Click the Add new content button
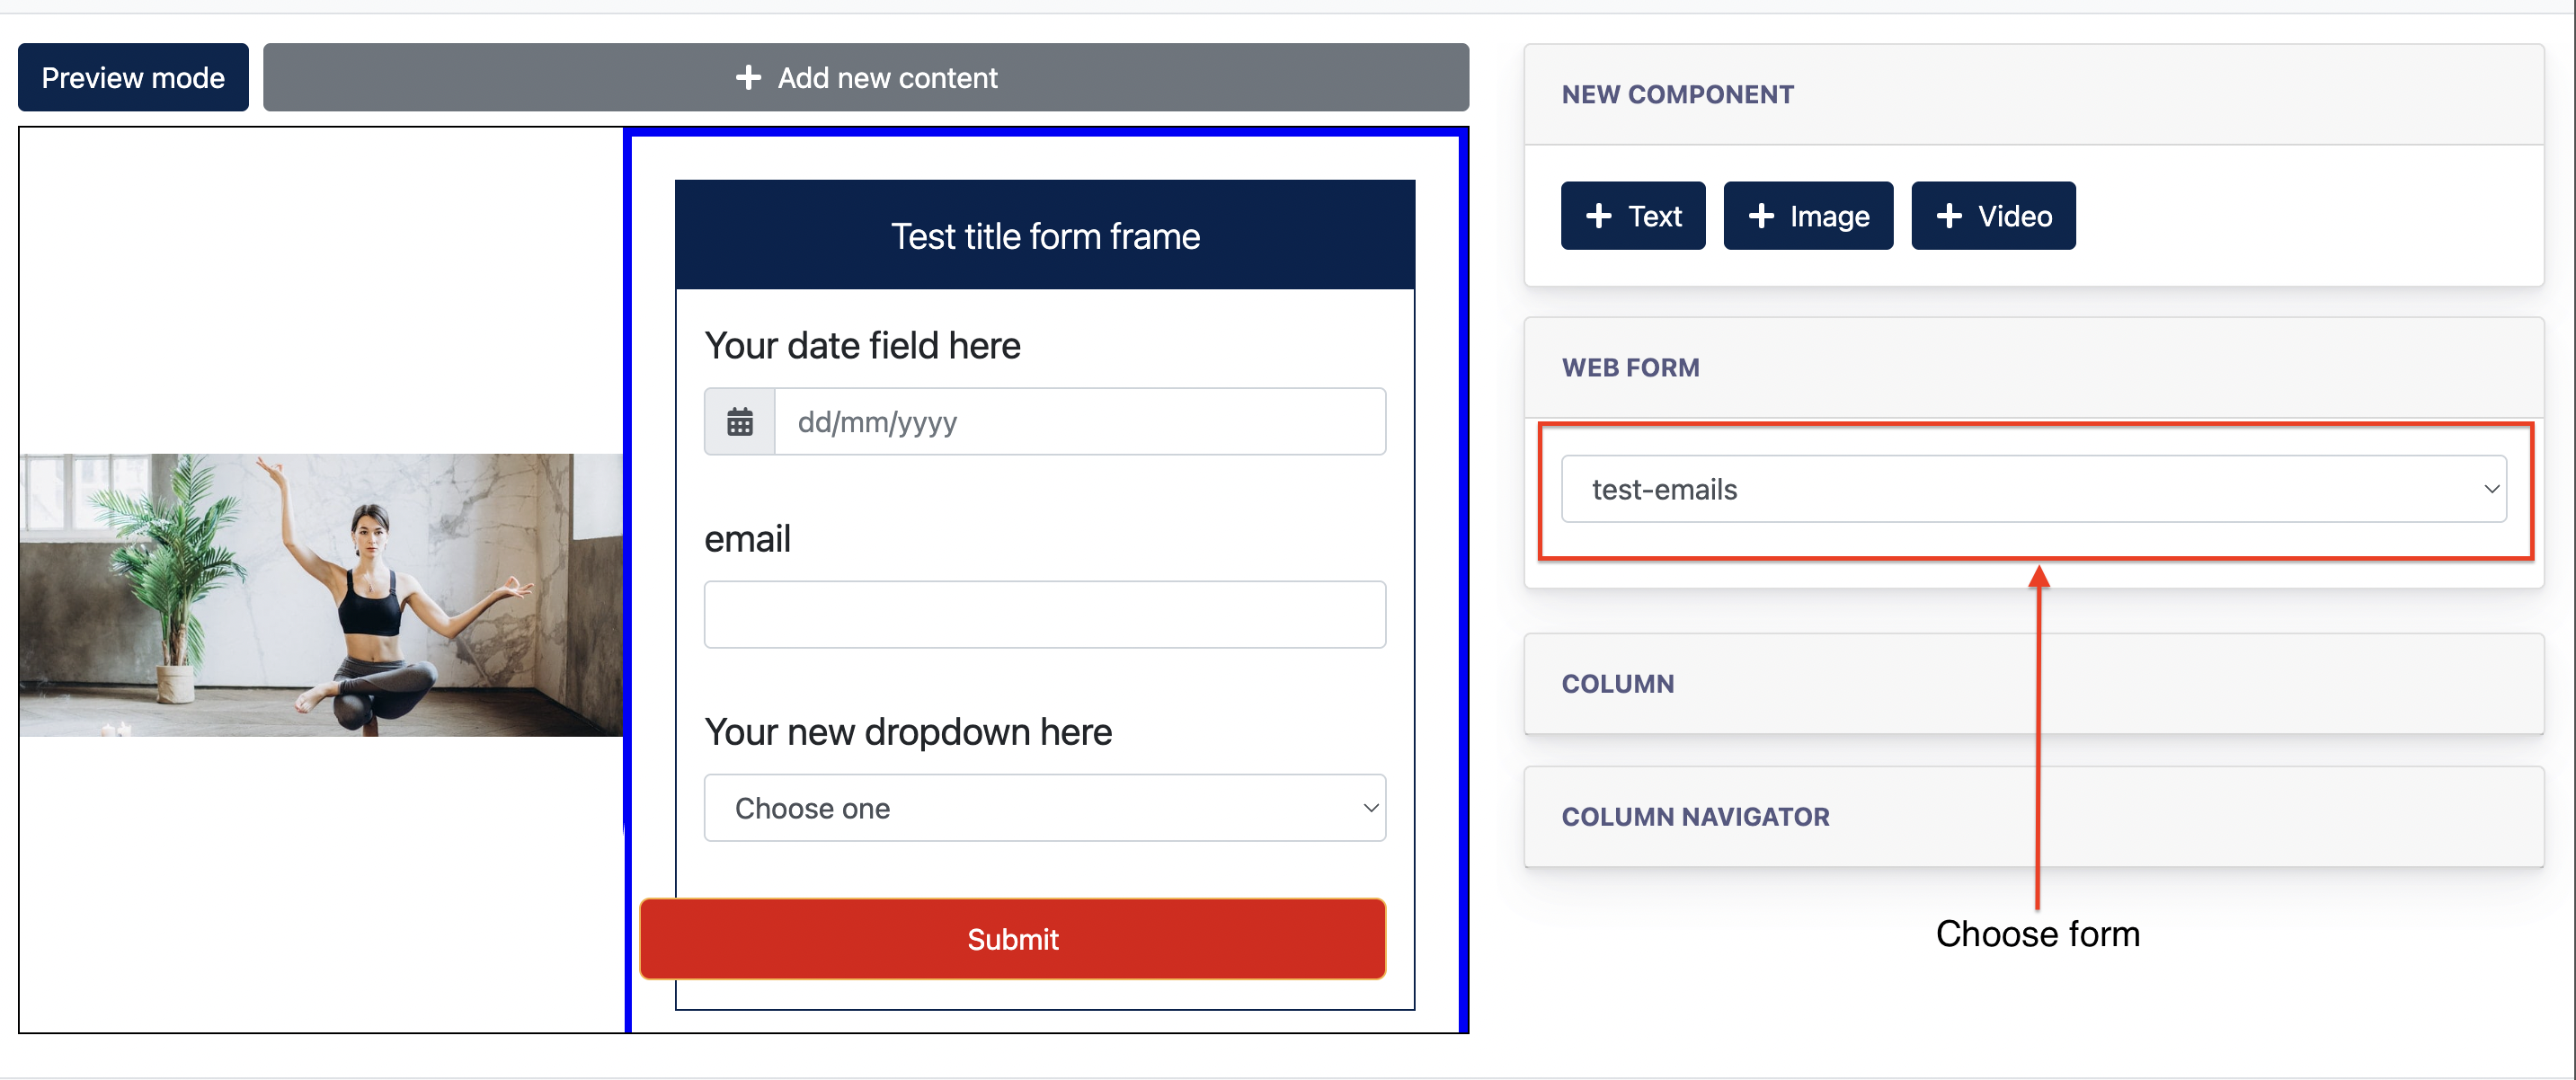Image resolution: width=2576 pixels, height=1080 pixels. tap(866, 77)
